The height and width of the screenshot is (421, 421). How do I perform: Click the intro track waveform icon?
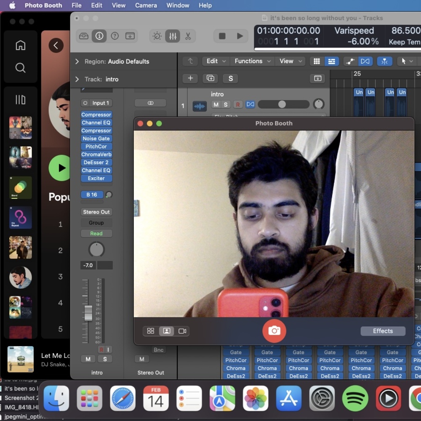click(x=200, y=107)
